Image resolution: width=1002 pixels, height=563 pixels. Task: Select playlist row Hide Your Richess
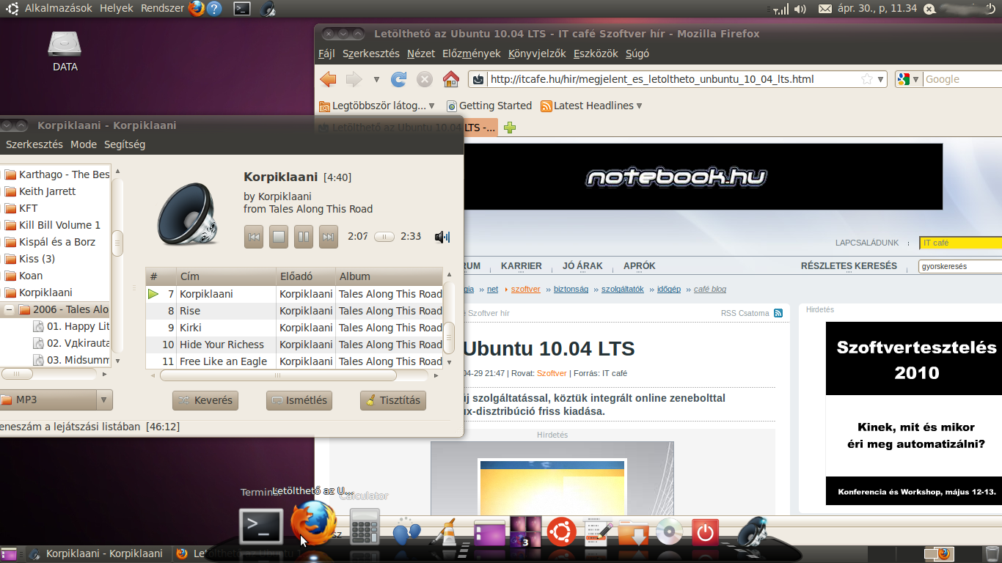pos(293,345)
